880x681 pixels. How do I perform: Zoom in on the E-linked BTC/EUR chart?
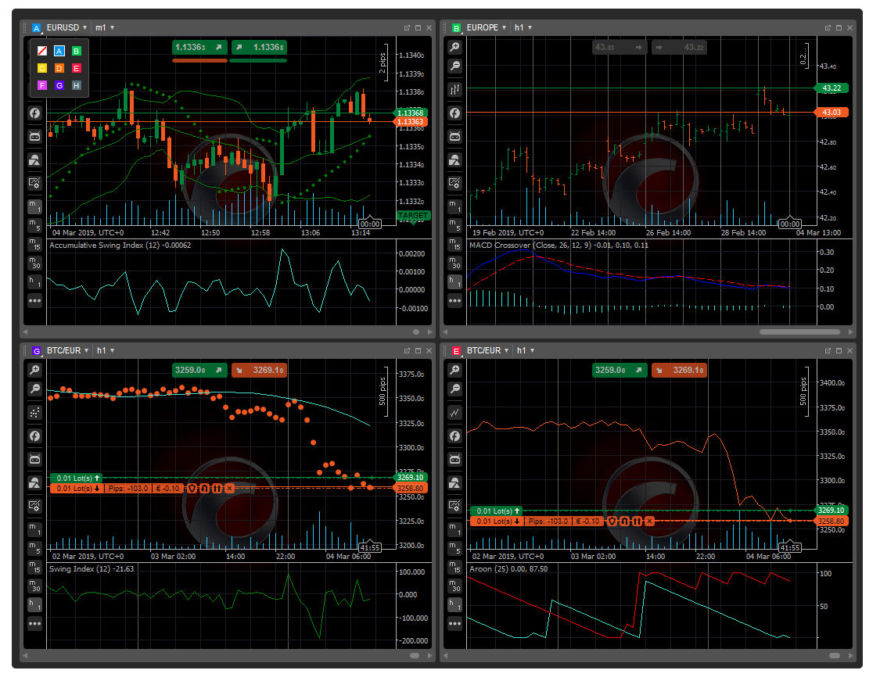(x=454, y=370)
